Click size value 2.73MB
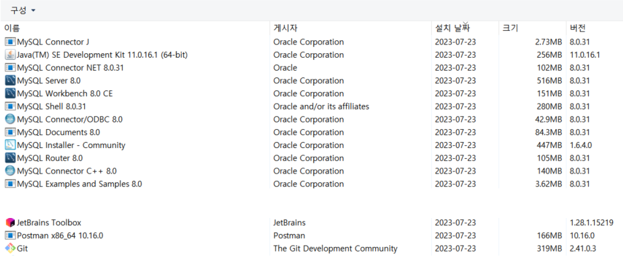Viewport: 623px width, 259px height. 548,42
